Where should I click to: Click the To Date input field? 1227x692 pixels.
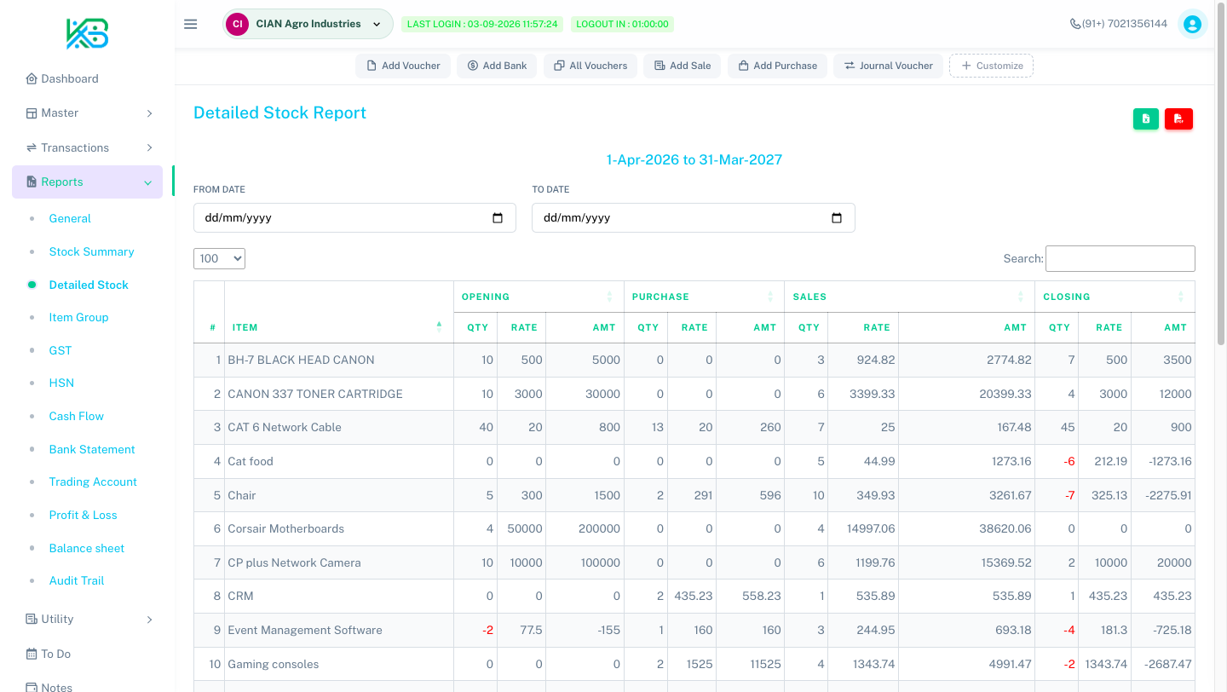point(693,217)
